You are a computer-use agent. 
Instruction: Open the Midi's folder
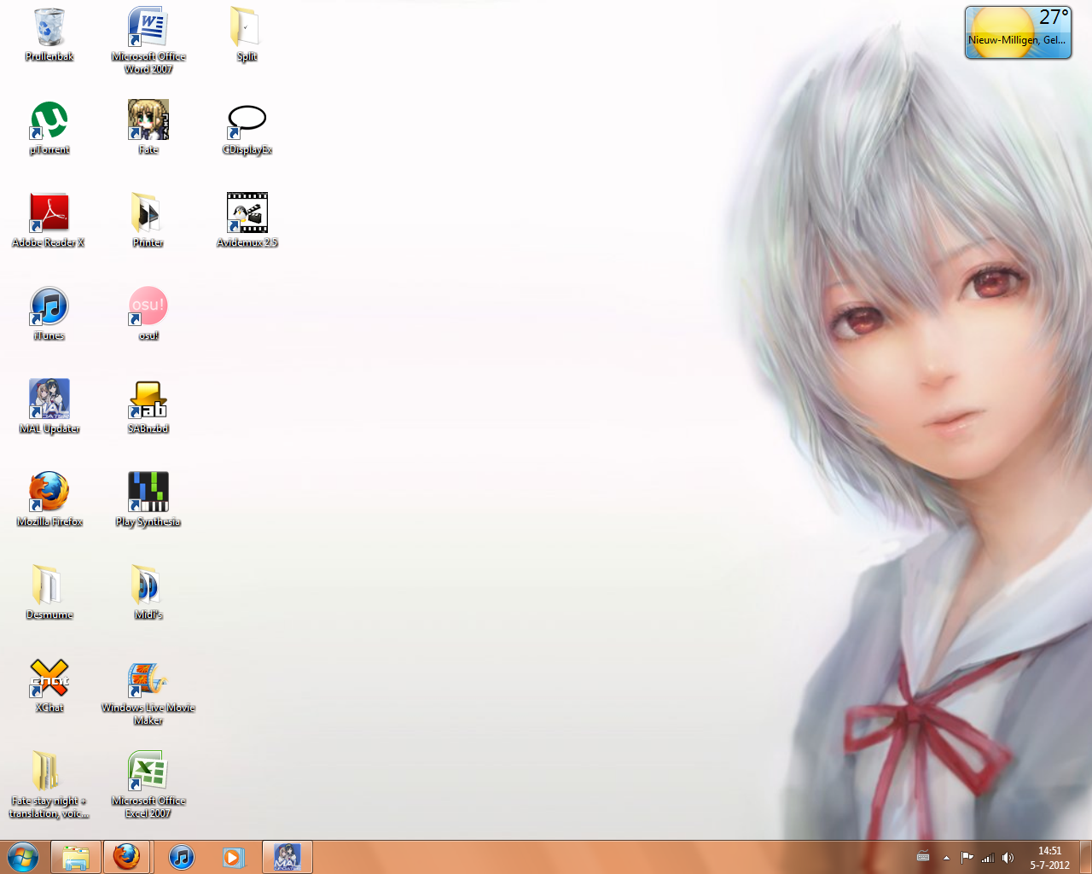[148, 593]
